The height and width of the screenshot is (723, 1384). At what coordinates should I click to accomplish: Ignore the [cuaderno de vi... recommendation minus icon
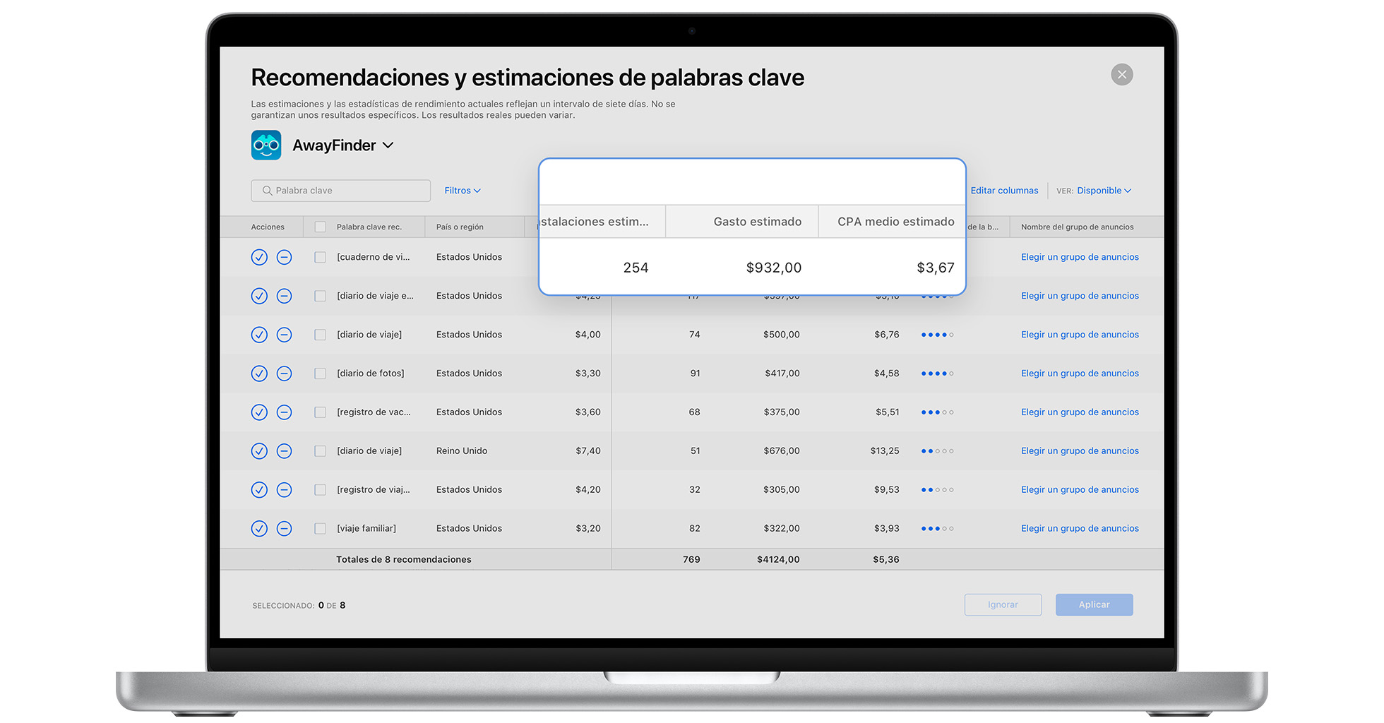tap(284, 257)
